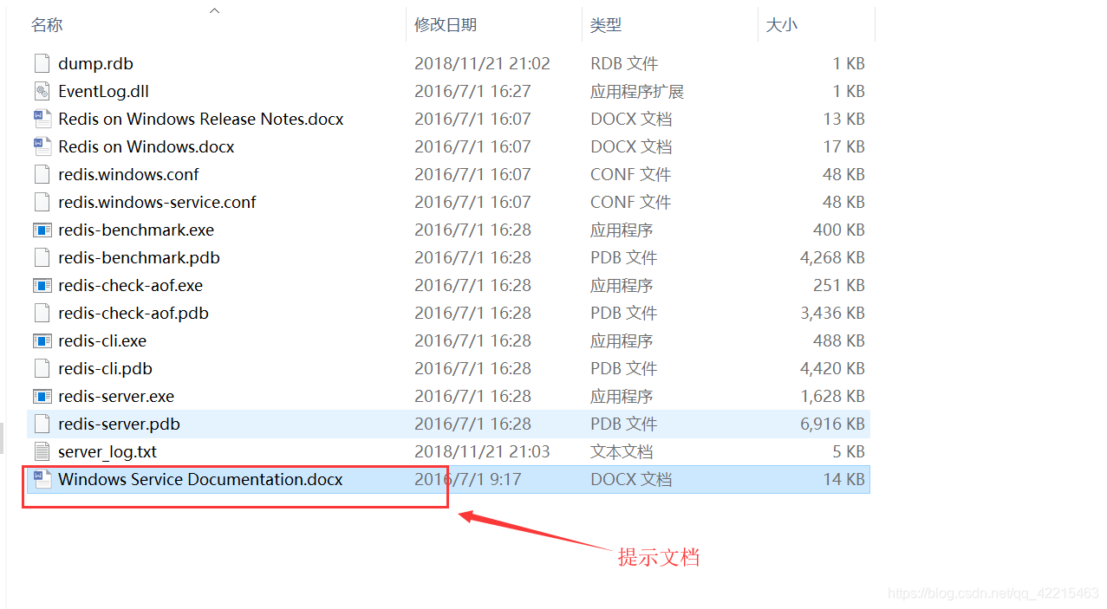Click the redis-server.pdb file icon
1107x609 pixels.
tap(42, 424)
